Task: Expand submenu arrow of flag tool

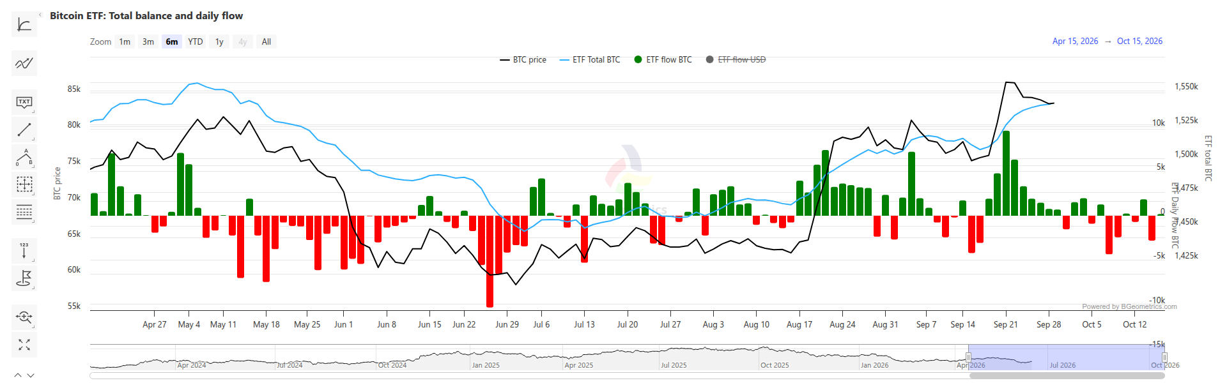Action: click(33, 287)
